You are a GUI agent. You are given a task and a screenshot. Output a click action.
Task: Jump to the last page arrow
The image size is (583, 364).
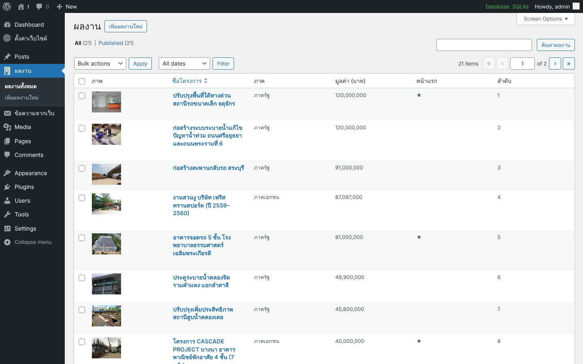[569, 63]
